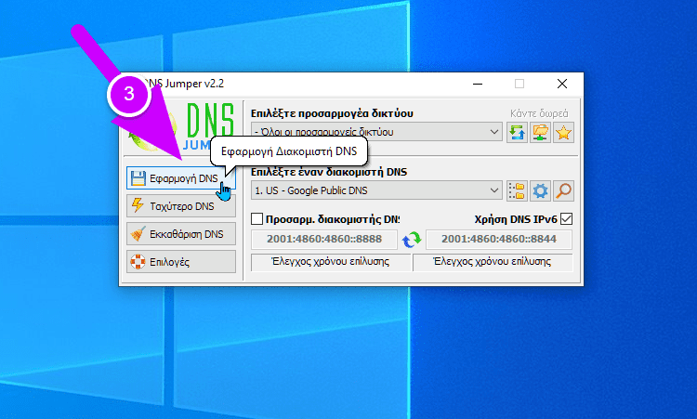Click the Ταχύτερο DNS button
697x419 pixels.
point(181,206)
